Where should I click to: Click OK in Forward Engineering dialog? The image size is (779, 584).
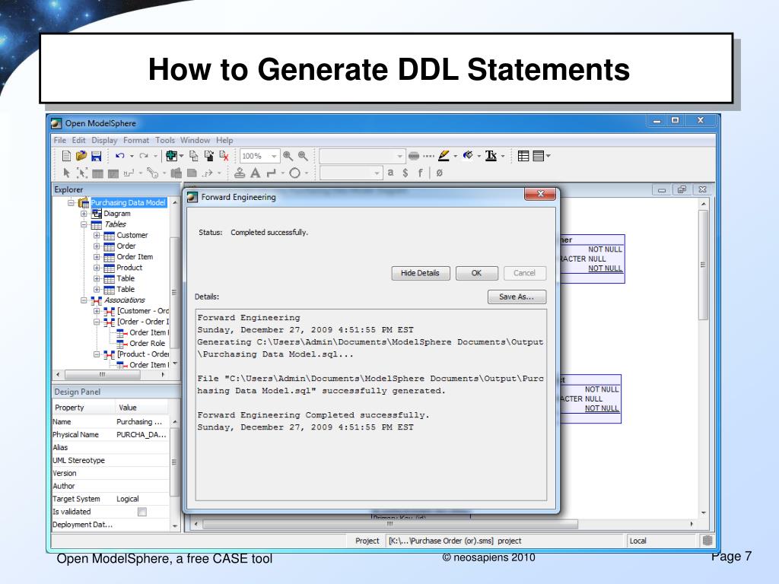476,273
